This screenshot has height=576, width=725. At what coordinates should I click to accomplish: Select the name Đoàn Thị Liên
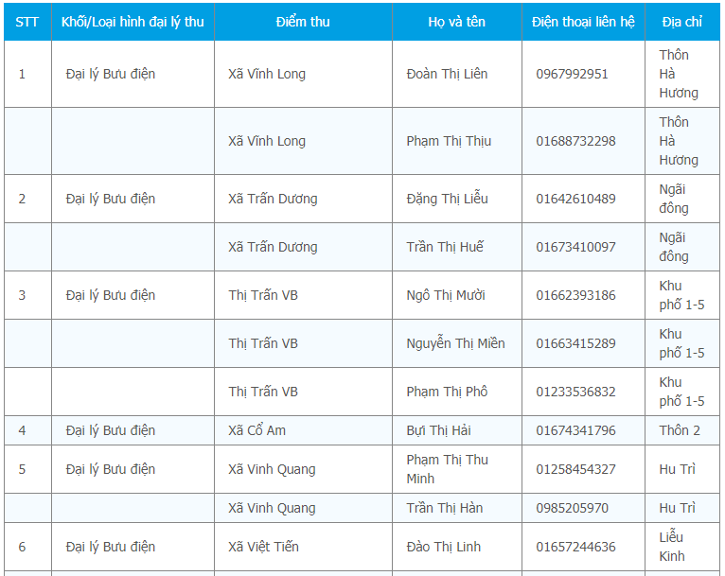pyautogui.click(x=447, y=74)
